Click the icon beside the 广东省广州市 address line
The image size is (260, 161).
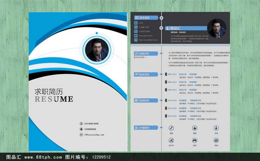coord(136,27)
